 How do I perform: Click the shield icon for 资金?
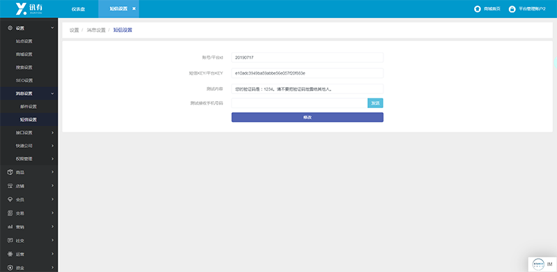click(10, 268)
